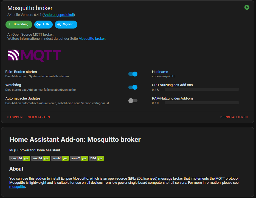The image size is (256, 198).
Task: Click the purple MQTT logo
Action: (34, 55)
